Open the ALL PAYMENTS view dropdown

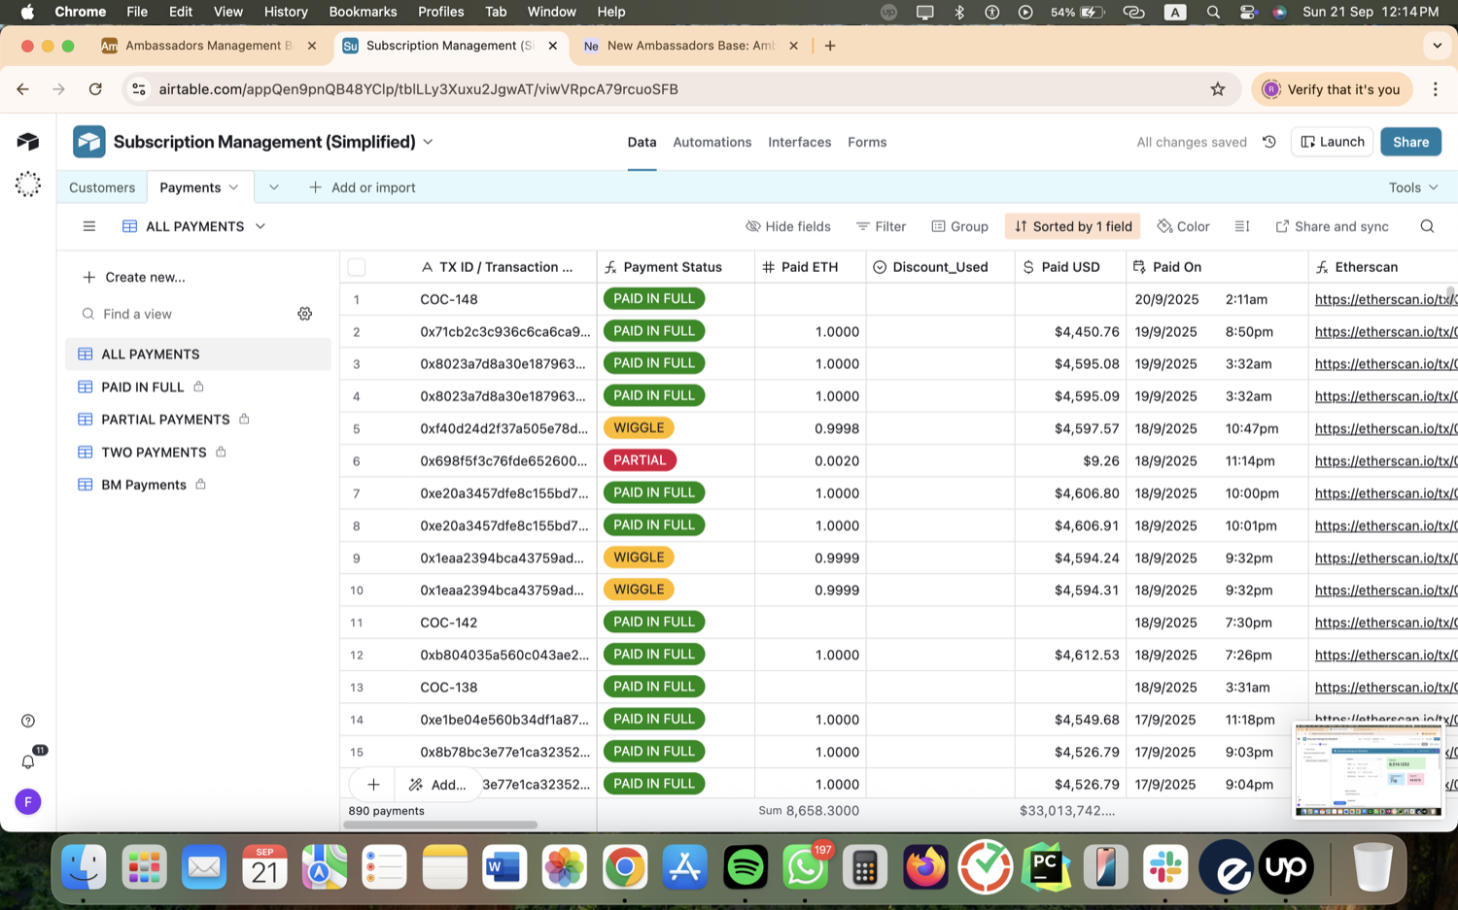260,226
